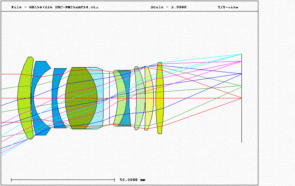Select the rearmost bright yellow lens element
Viewport: 295px width, 186px height.
tap(160, 98)
